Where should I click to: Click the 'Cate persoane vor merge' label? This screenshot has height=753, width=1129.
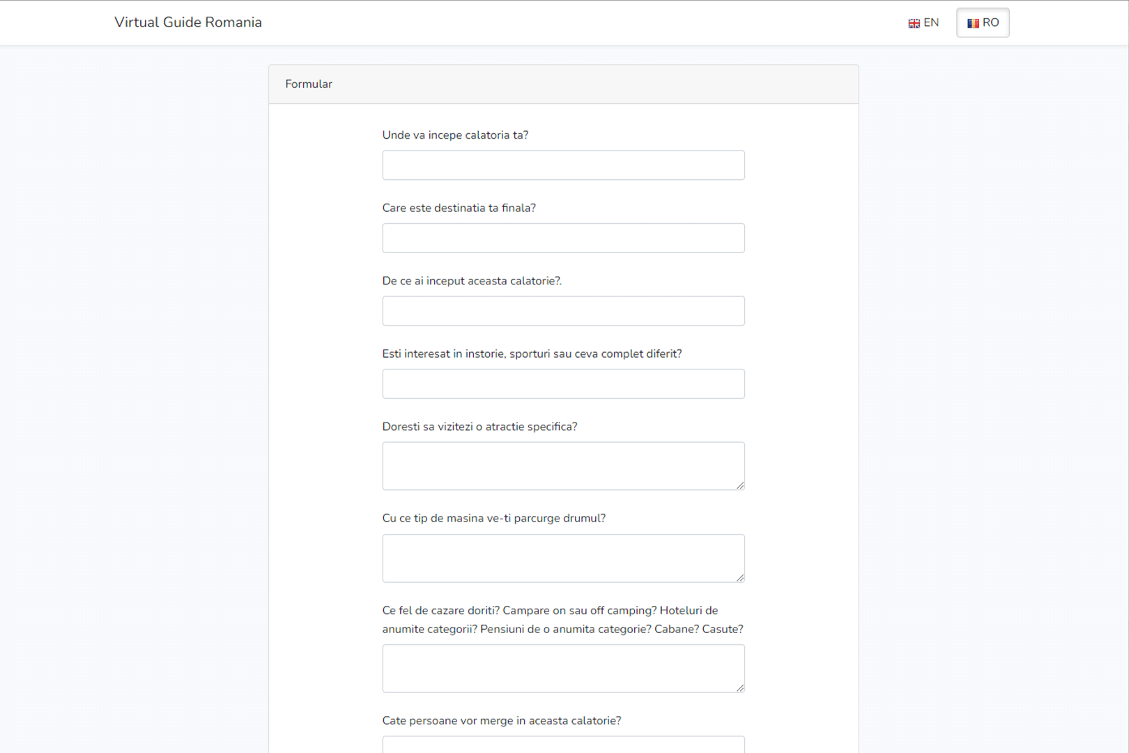coord(501,721)
